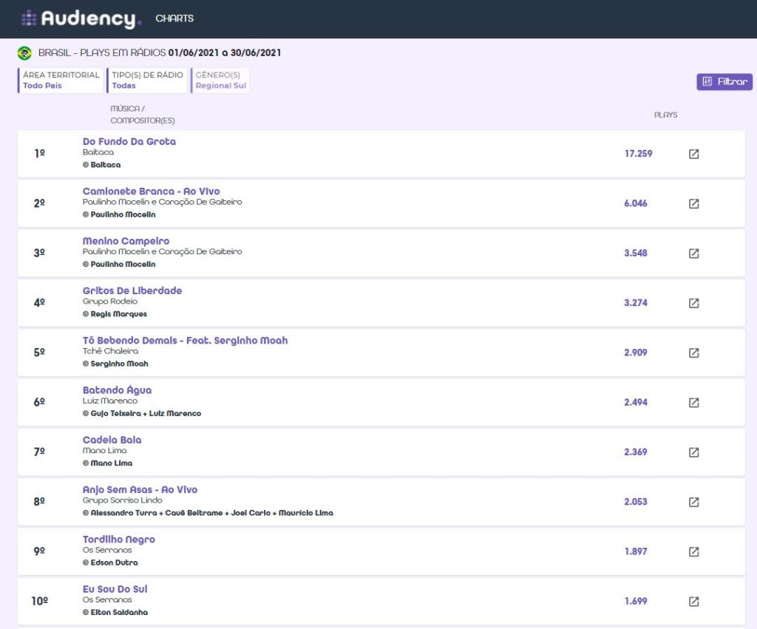
Task: Open the Área Territorial filter
Action: click(61, 80)
